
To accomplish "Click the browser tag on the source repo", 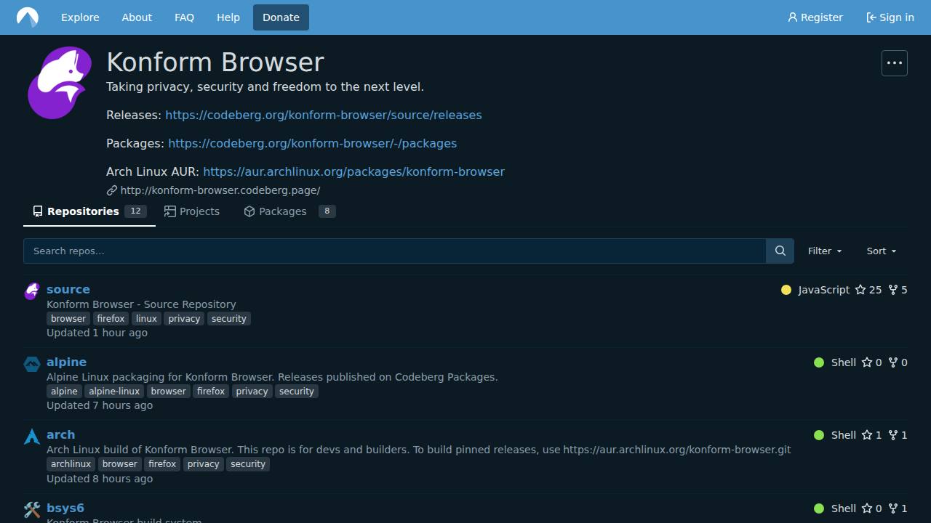I will (x=68, y=318).
